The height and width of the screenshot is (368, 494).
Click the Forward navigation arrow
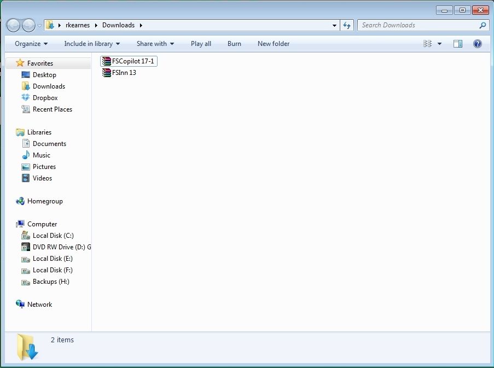28,26
